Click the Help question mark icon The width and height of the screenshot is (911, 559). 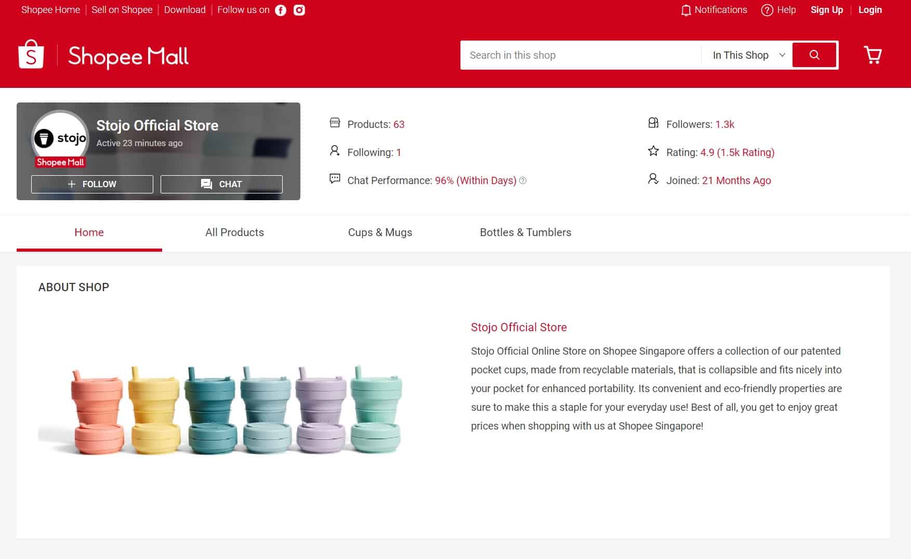coord(767,10)
